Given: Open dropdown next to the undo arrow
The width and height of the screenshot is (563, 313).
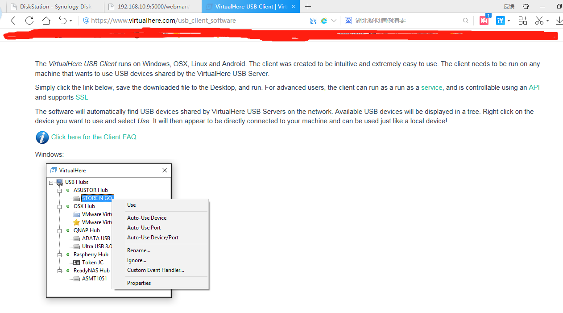Looking at the screenshot, I should coord(70,21).
